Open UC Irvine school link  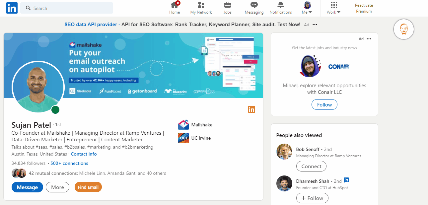click(x=201, y=138)
